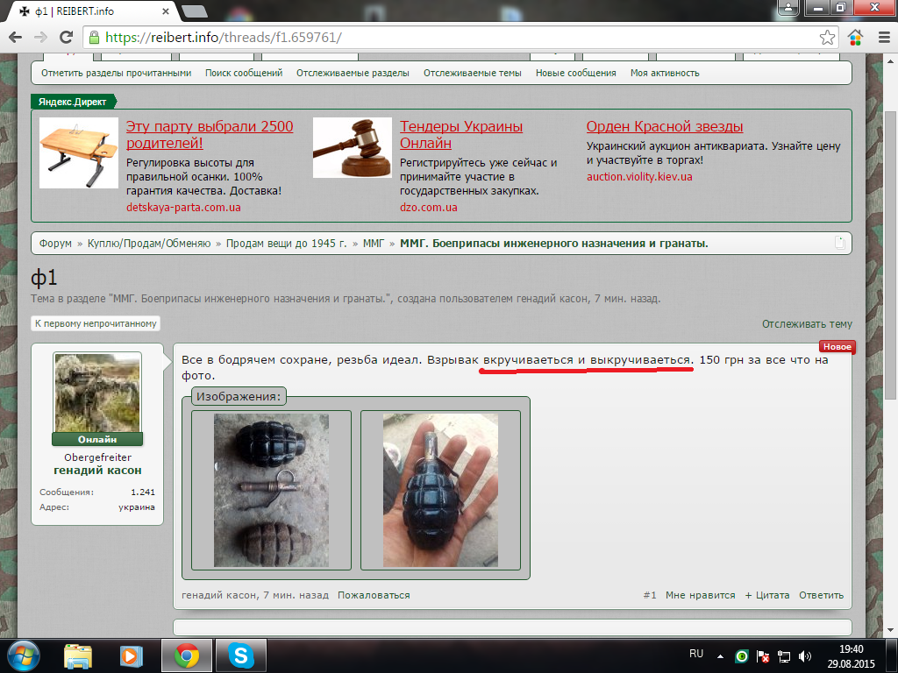Open first image with two grenades
The image size is (898, 673).
[x=272, y=491]
